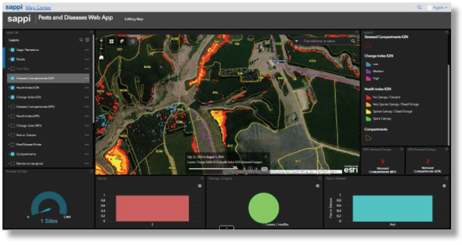This screenshot has height=245, width=462.
Task: Click the zoom out minus button on map
Action: [101, 49]
